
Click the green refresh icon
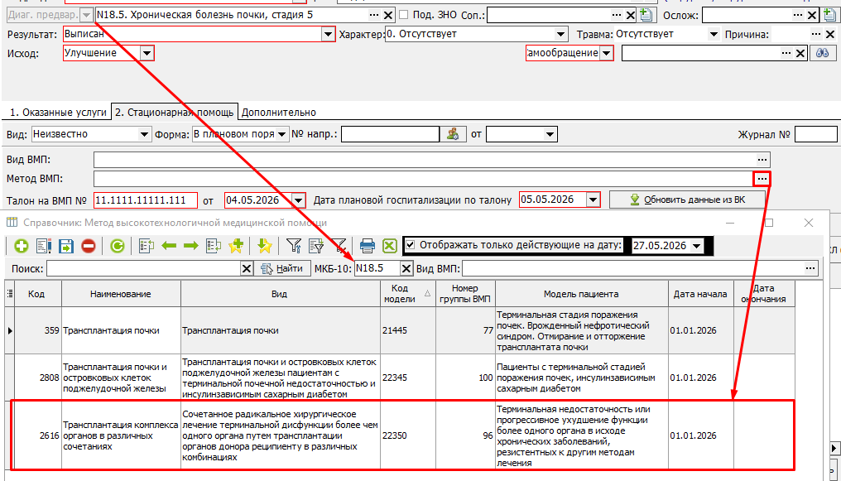(118, 246)
